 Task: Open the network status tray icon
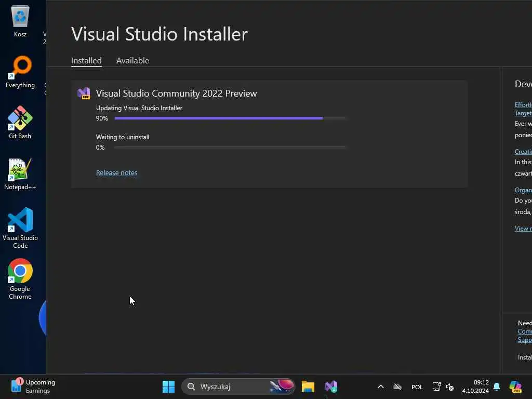(436, 387)
